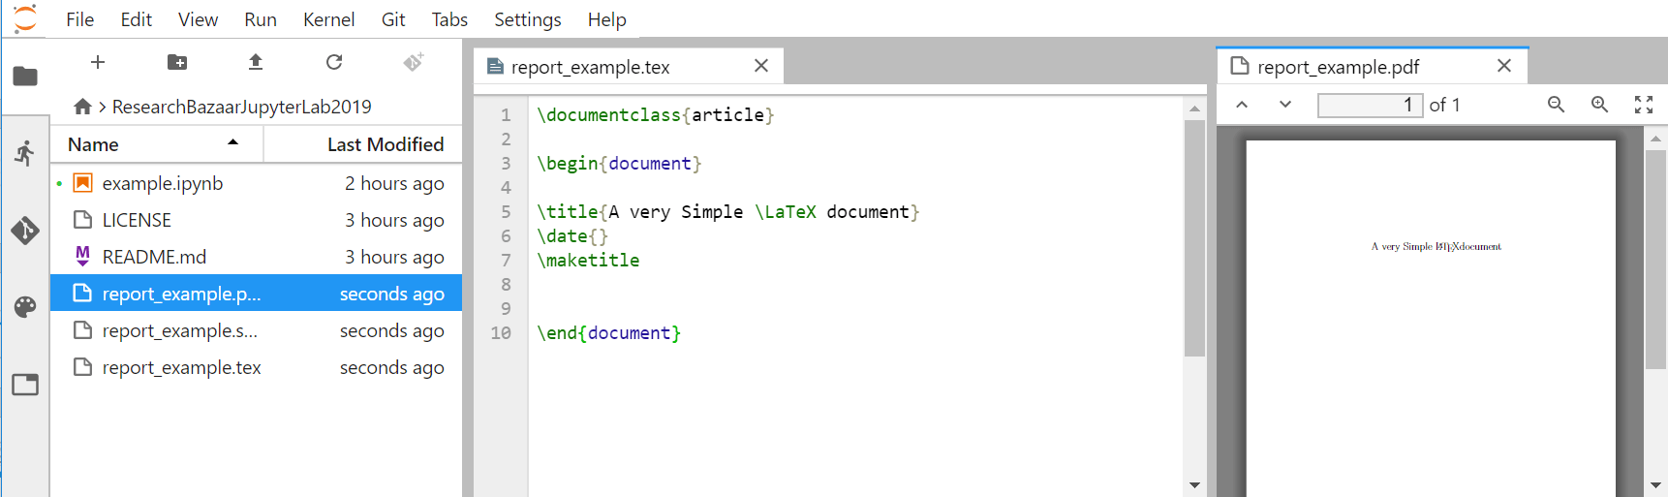Open the Commands palette sidebar icon
Image resolution: width=1668 pixels, height=497 pixels.
[x=25, y=307]
